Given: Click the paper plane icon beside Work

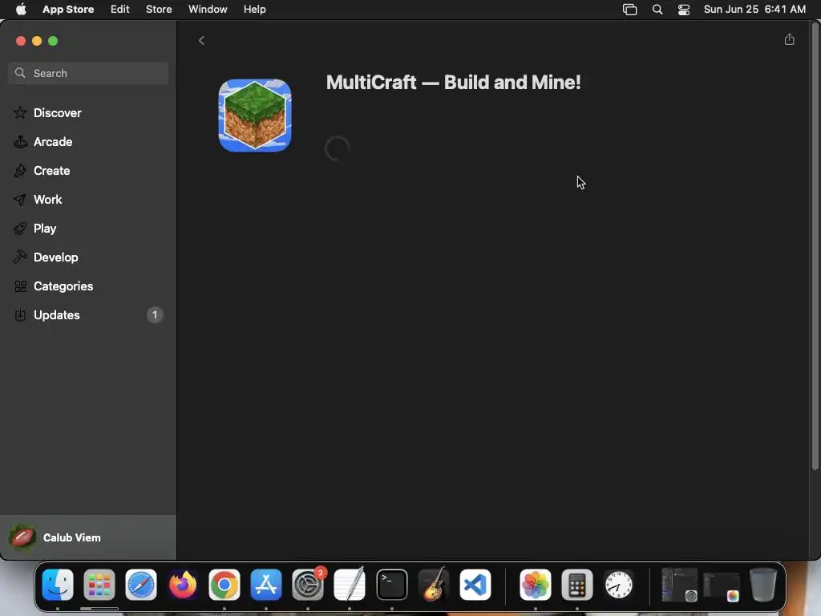Looking at the screenshot, I should click(x=20, y=200).
